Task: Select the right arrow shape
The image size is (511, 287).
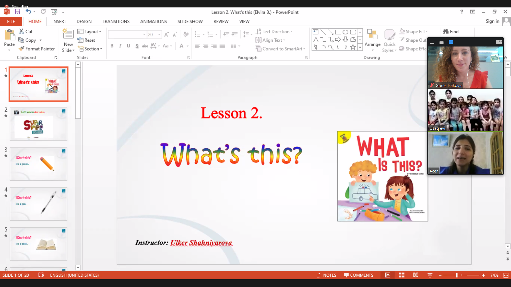Action: click(x=338, y=40)
